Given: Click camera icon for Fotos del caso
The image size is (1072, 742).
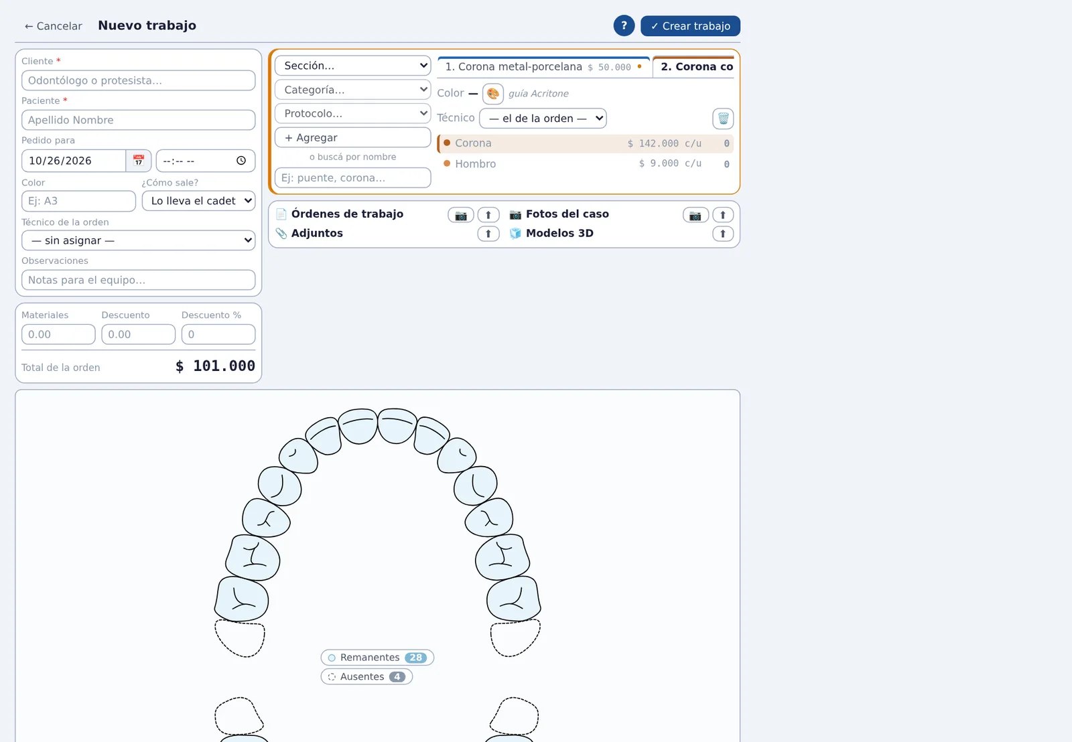Looking at the screenshot, I should pyautogui.click(x=695, y=215).
